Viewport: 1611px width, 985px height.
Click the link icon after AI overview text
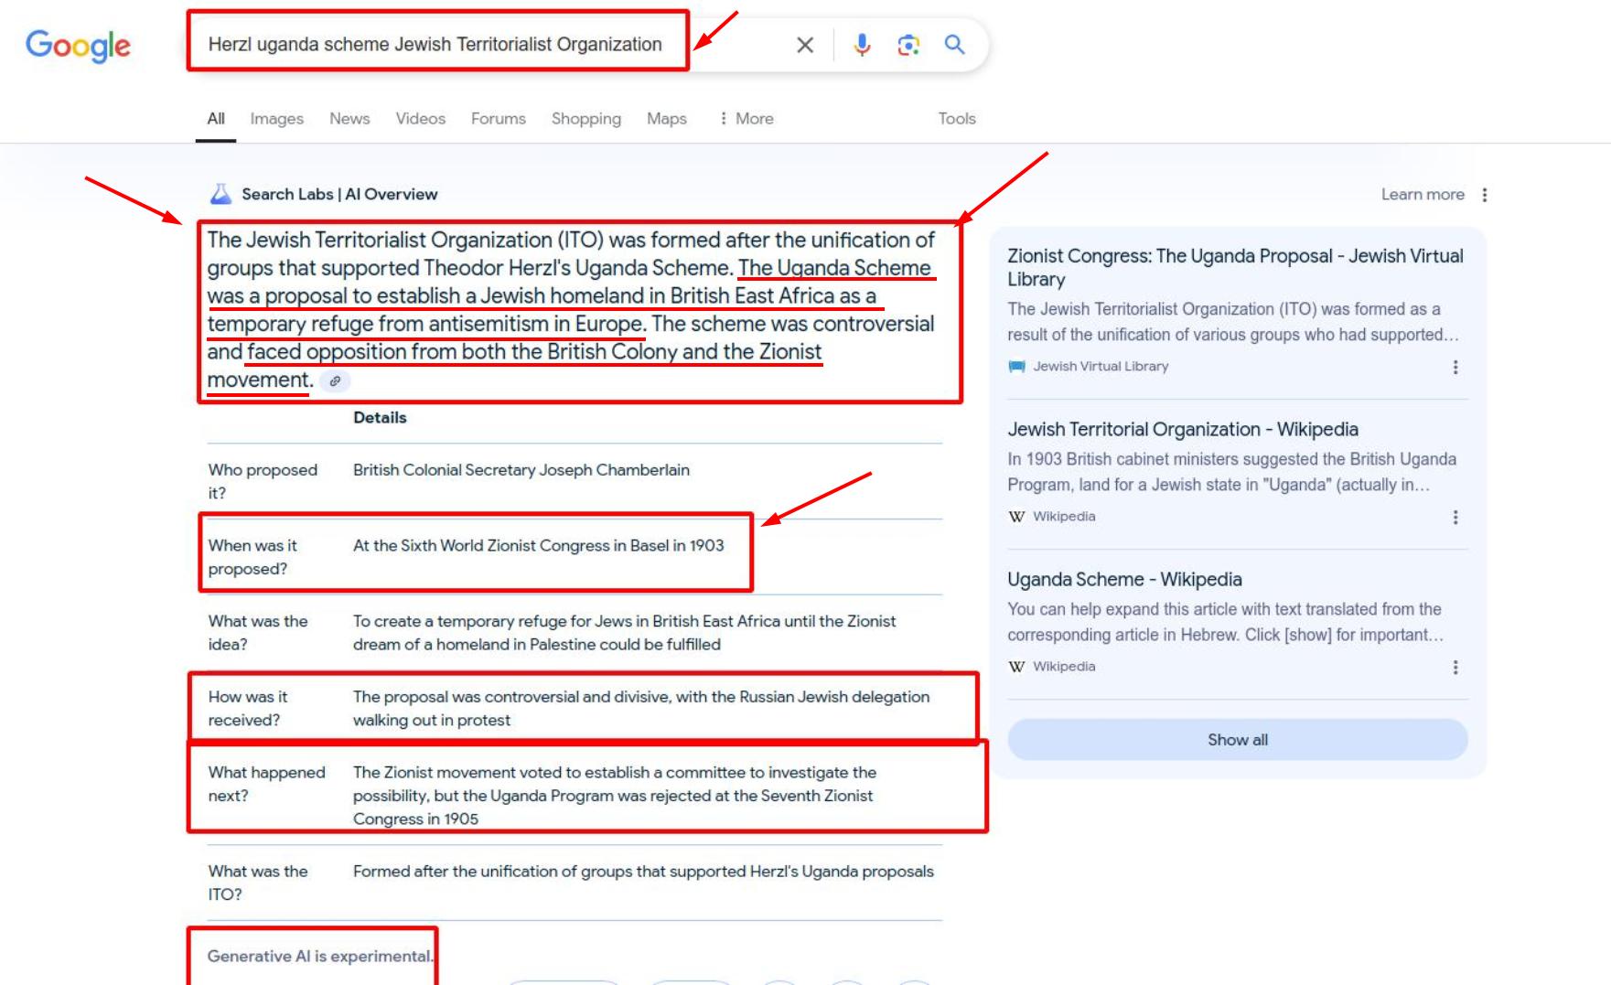pos(335,381)
